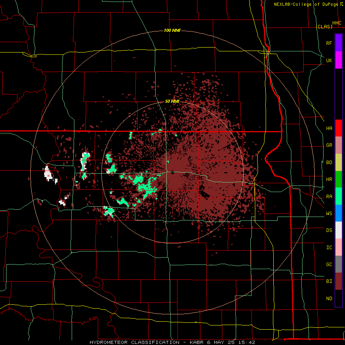The height and width of the screenshot is (345, 345).
Task: Click the IC light pink legend swatch
Action: coord(338,247)
